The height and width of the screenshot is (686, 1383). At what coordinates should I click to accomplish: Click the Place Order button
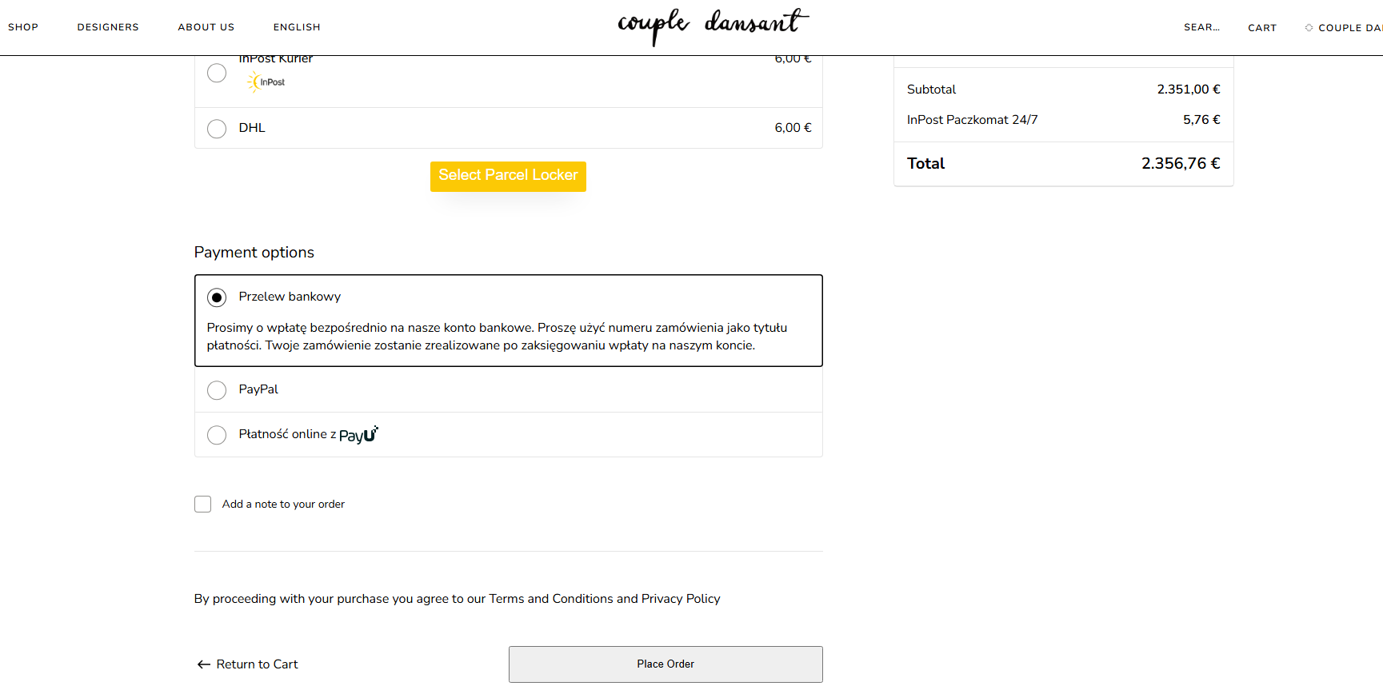(x=666, y=664)
